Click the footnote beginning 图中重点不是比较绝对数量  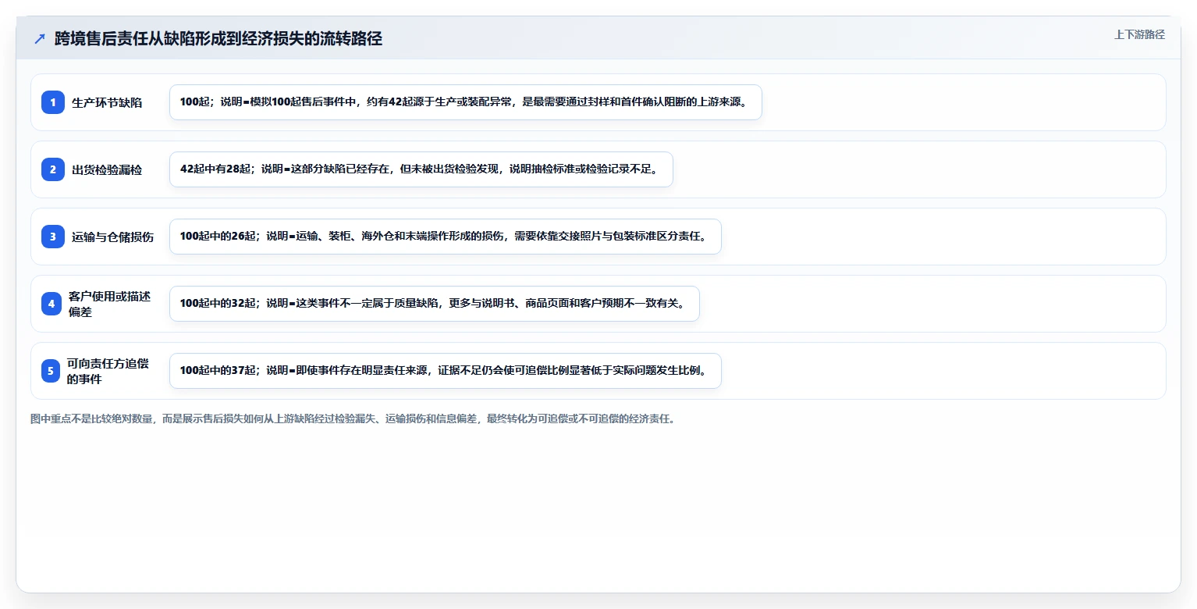pos(353,418)
